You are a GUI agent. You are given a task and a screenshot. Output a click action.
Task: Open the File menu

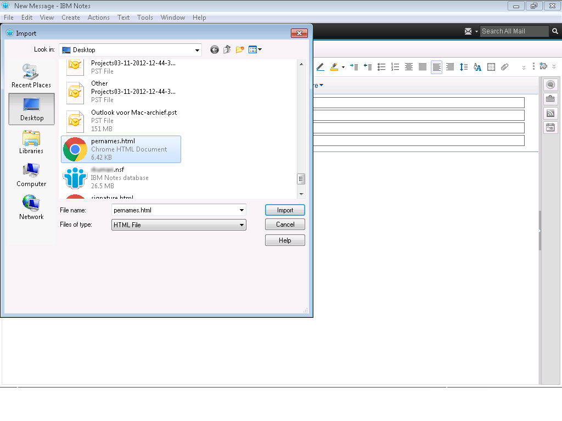point(9,18)
